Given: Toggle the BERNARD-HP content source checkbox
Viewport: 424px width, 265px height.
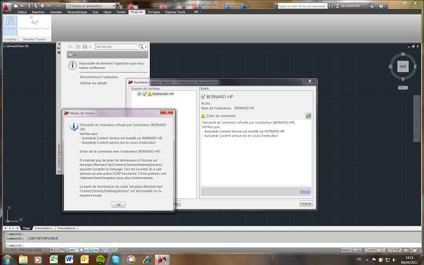Looking at the screenshot, I should pyautogui.click(x=139, y=94).
